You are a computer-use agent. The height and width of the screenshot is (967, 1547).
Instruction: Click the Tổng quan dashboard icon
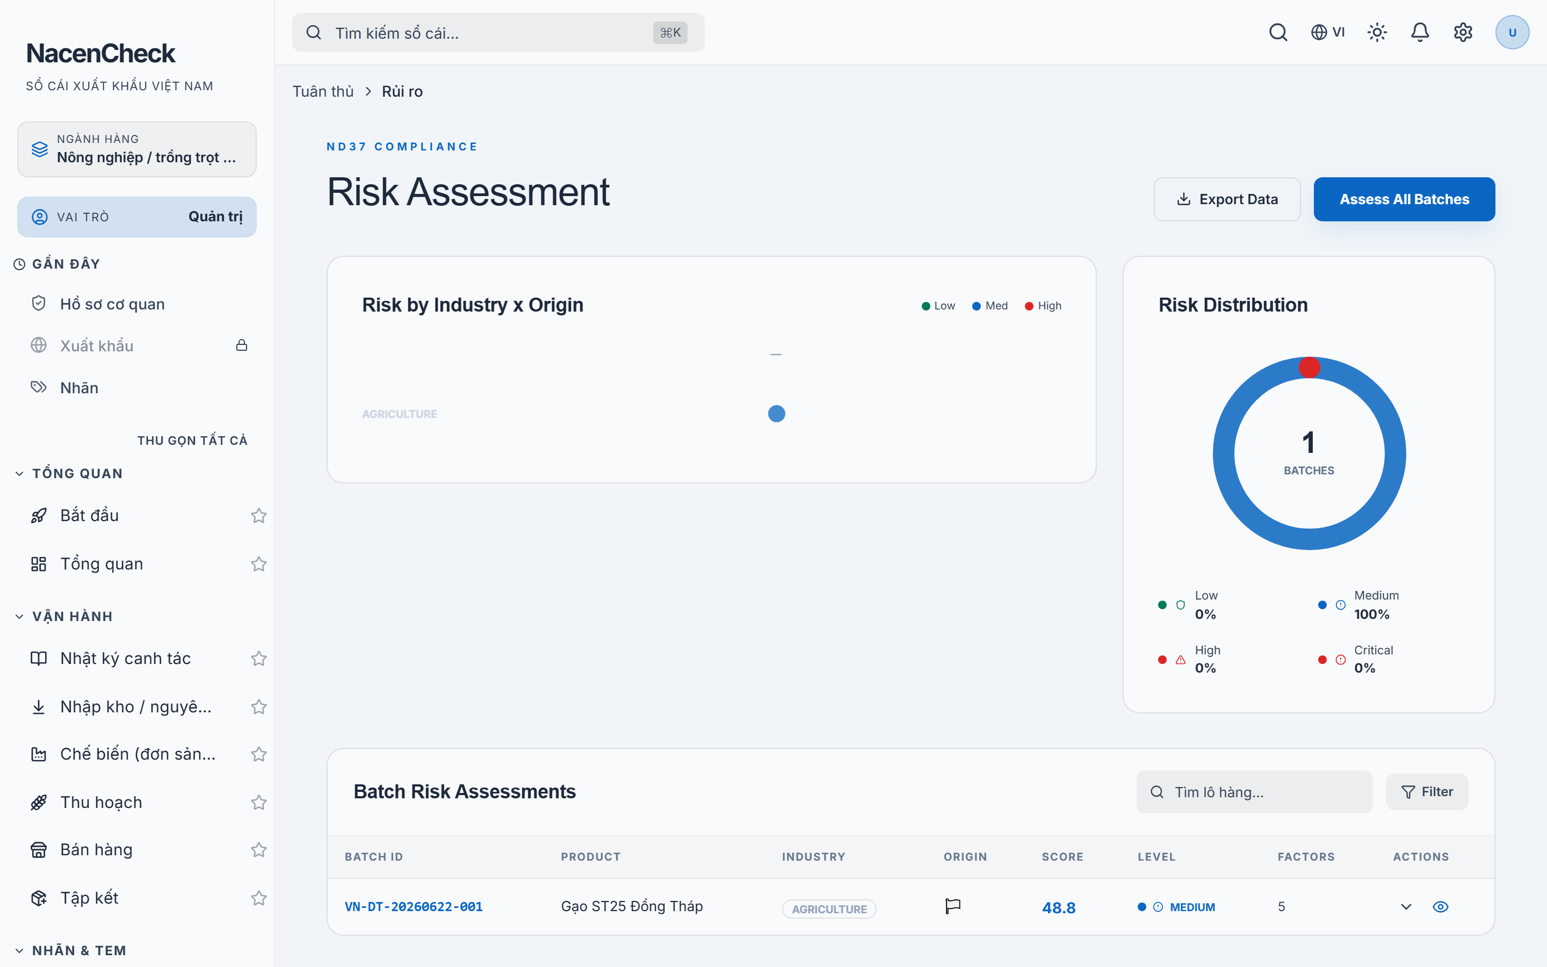click(38, 564)
